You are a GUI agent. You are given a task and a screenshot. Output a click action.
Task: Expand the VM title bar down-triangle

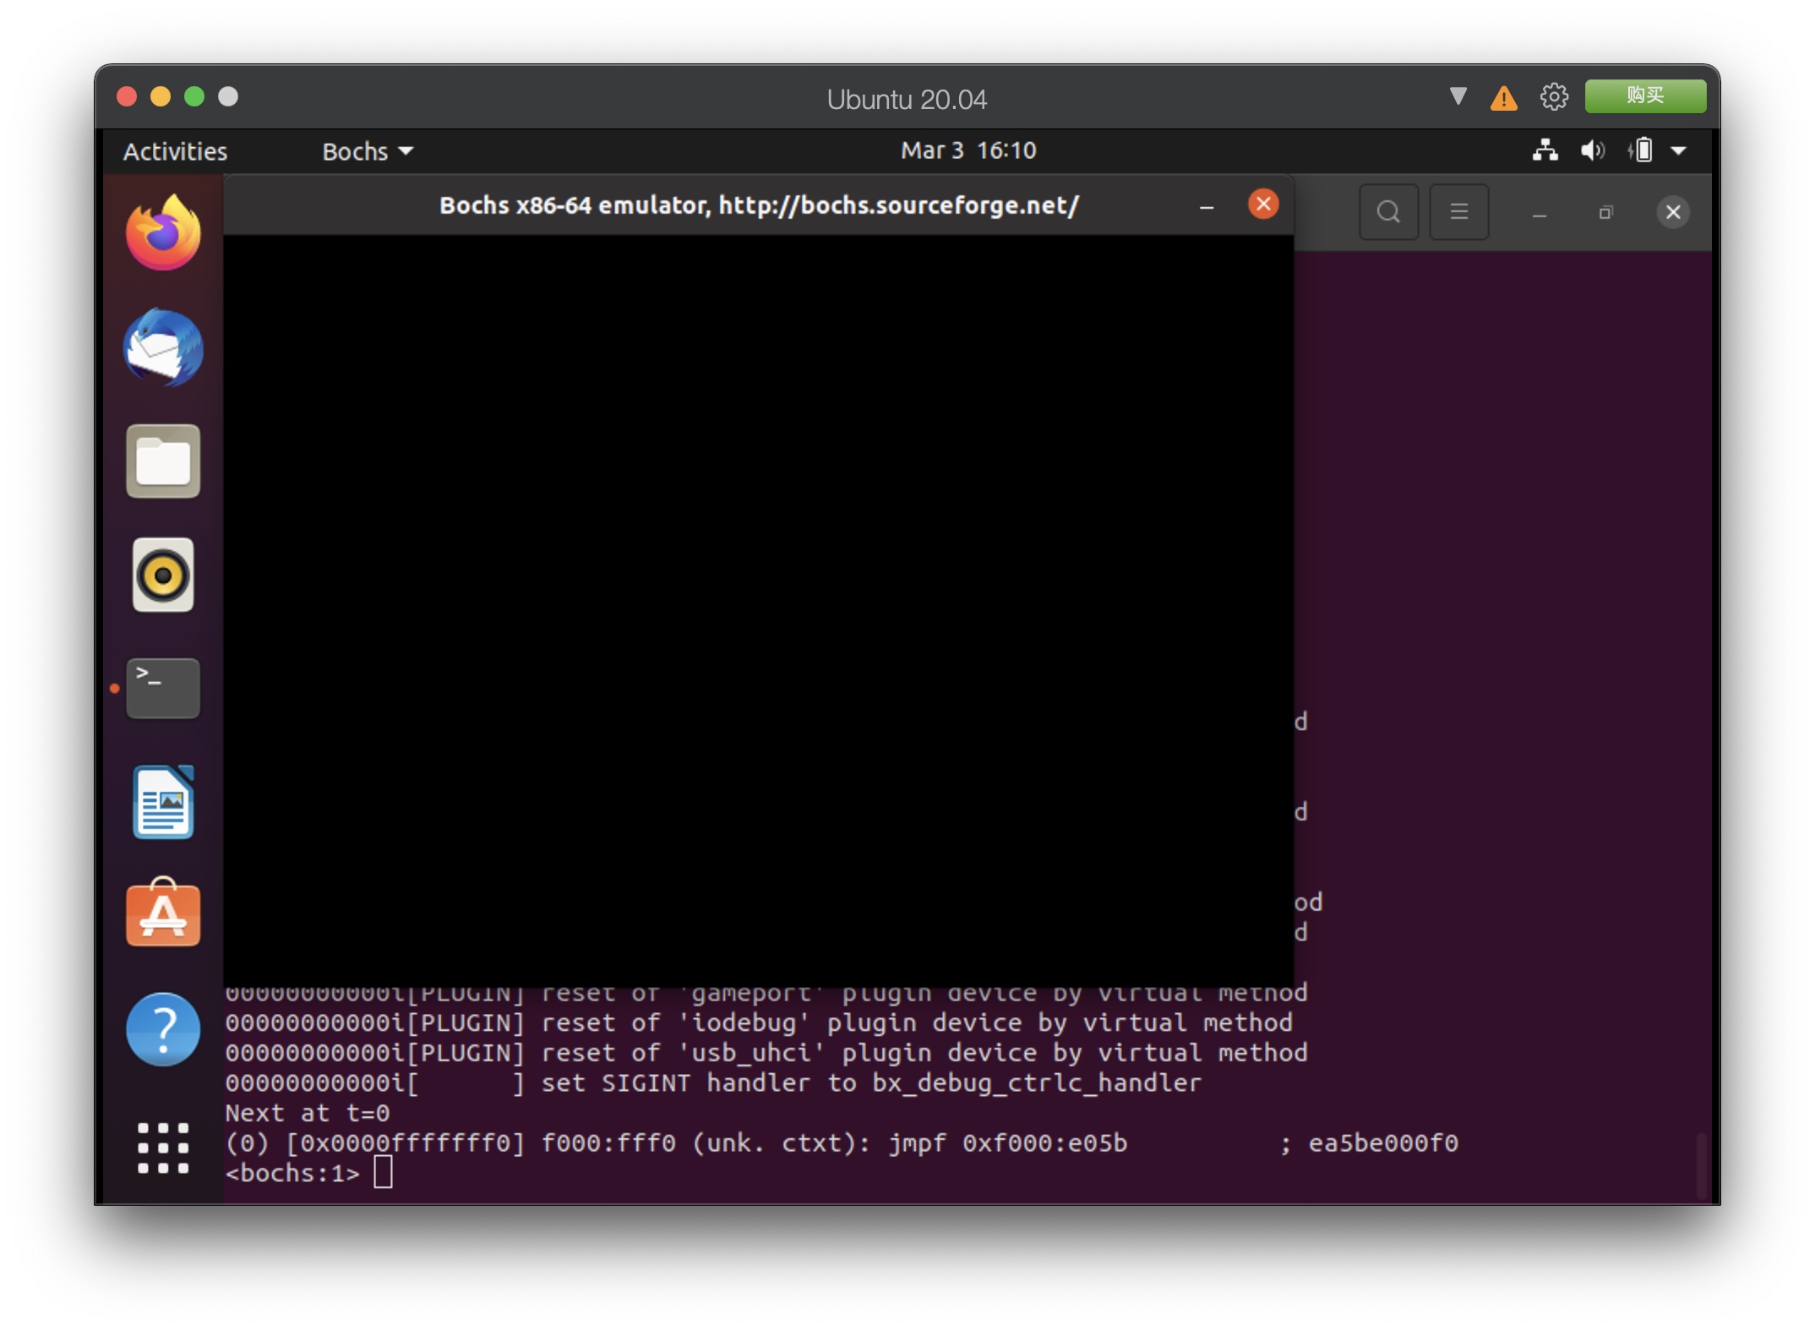tap(1458, 96)
